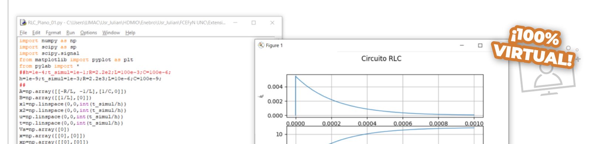Screen dimensions: 591x144
Task: Click the line 'from pylab import *'
Action: tap(49, 66)
